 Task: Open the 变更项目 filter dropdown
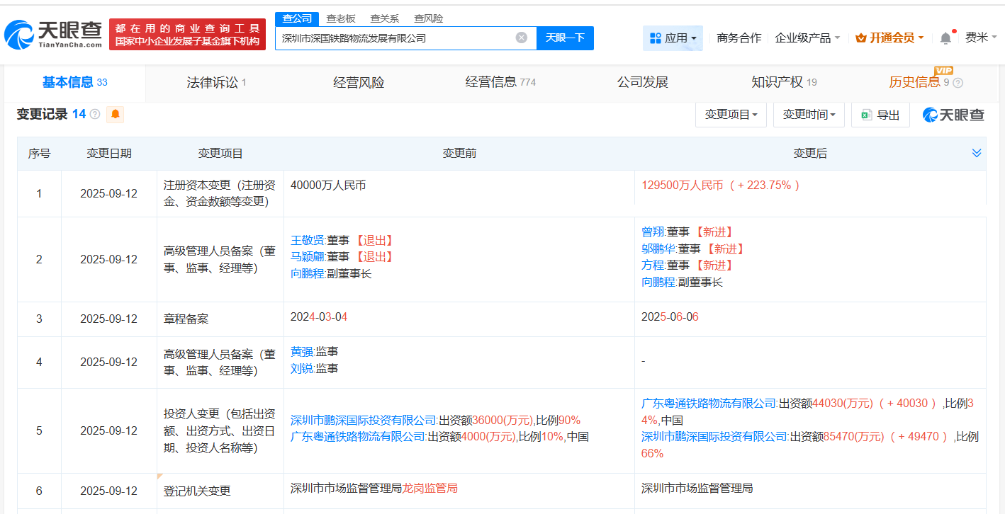click(x=731, y=114)
